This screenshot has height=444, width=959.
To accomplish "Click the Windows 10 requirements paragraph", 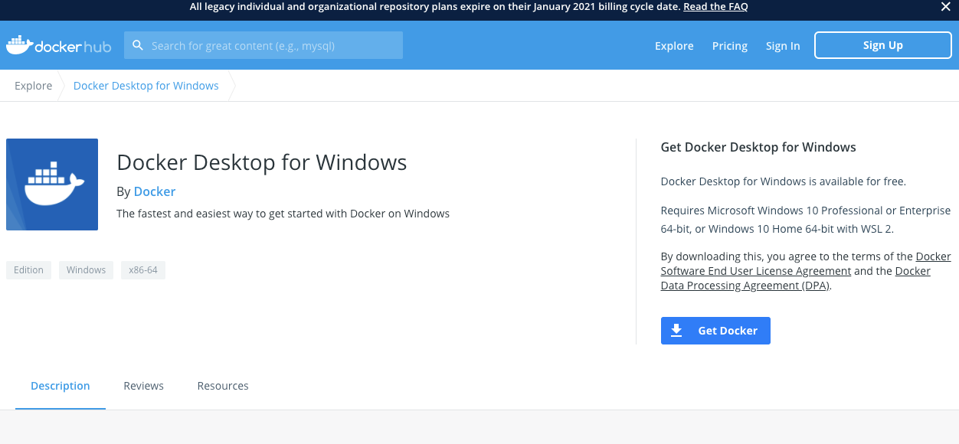I will pos(806,220).
